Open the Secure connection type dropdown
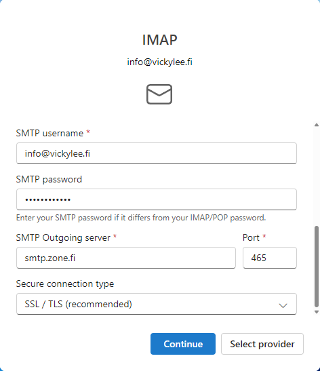 [157, 304]
